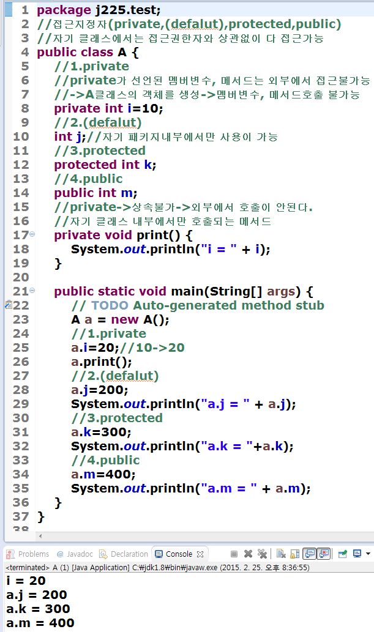Click the Clear Console icon
The height and width of the screenshot is (632, 374).
(281, 554)
